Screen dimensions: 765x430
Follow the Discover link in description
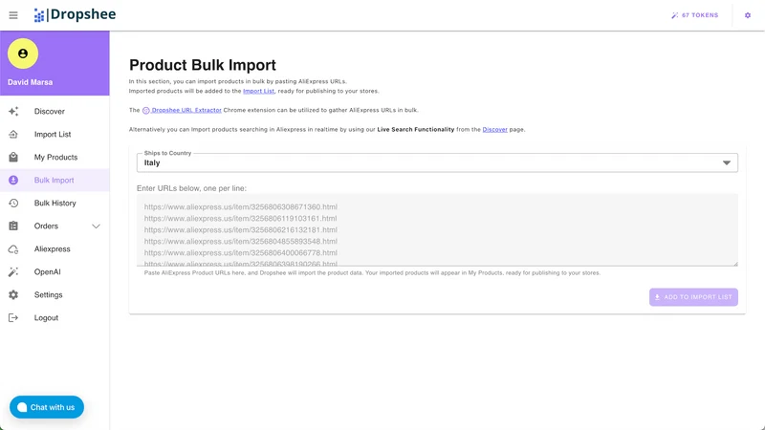point(494,130)
